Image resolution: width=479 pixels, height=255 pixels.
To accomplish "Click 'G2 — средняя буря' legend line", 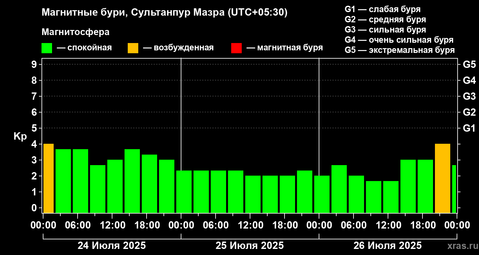I will coord(385,19).
